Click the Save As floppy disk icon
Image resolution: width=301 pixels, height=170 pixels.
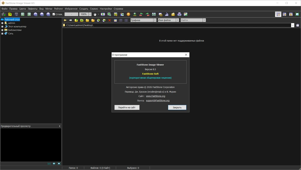[x=16, y=14]
